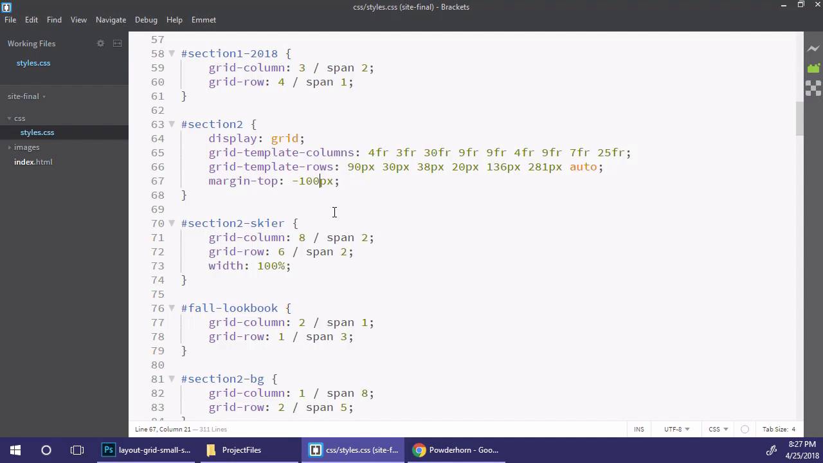Click the orange 'auto' value on line 66
Viewport: 823px width, 463px height.
pos(583,167)
